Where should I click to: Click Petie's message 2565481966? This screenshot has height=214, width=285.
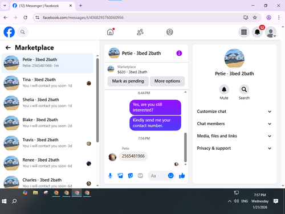coord(133,156)
